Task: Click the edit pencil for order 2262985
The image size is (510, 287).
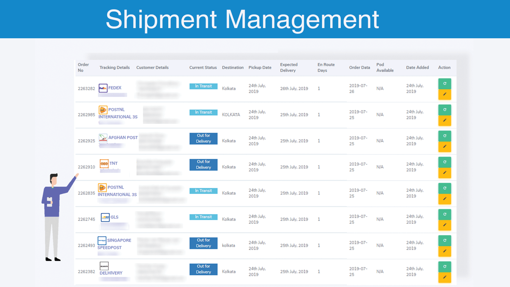Action: point(445,121)
